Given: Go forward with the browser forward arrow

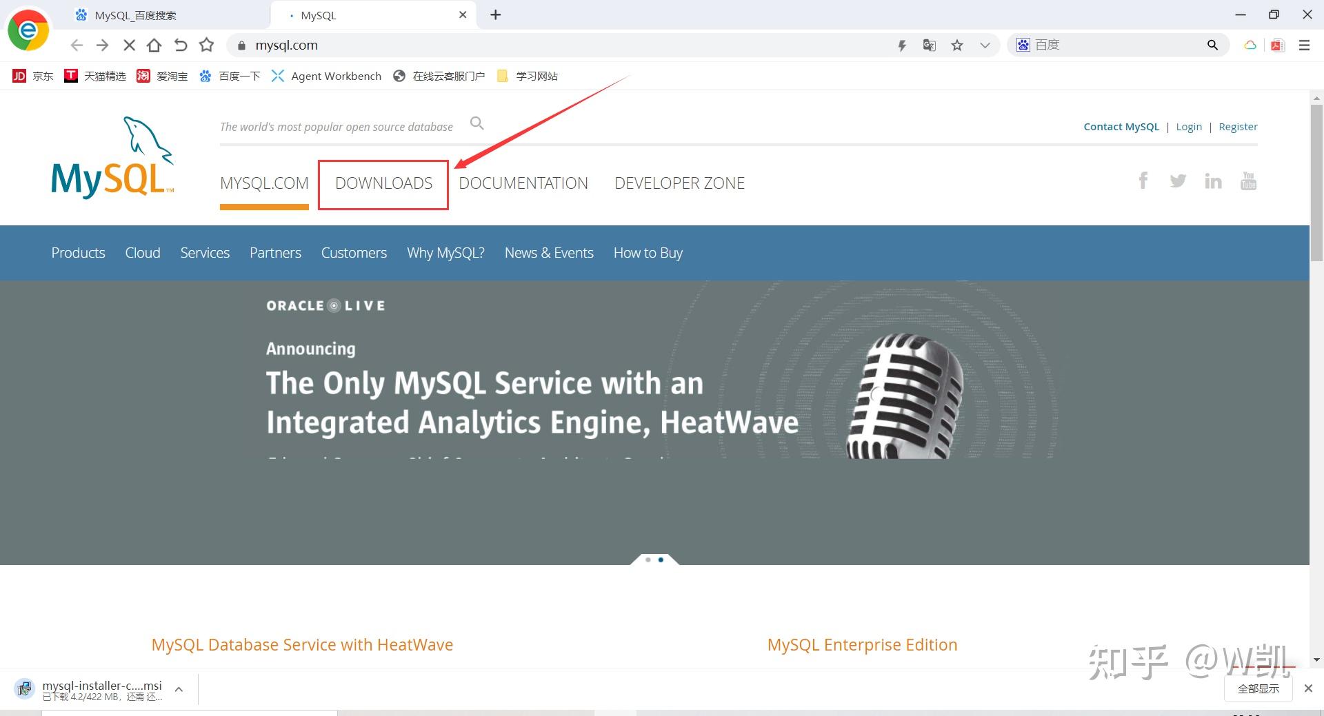Looking at the screenshot, I should pyautogui.click(x=103, y=45).
